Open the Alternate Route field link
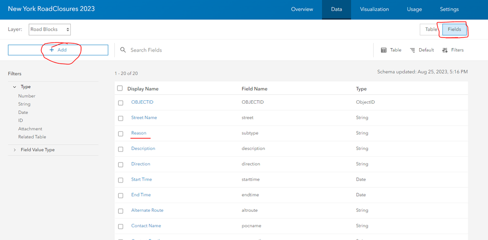 (147, 210)
